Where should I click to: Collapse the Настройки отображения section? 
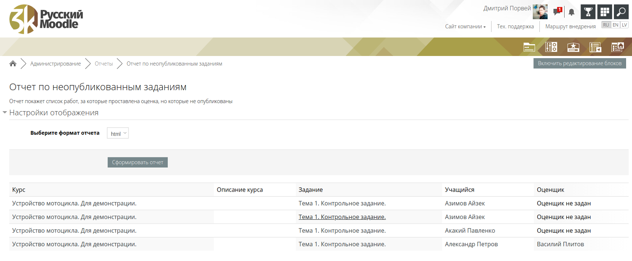tap(54, 113)
